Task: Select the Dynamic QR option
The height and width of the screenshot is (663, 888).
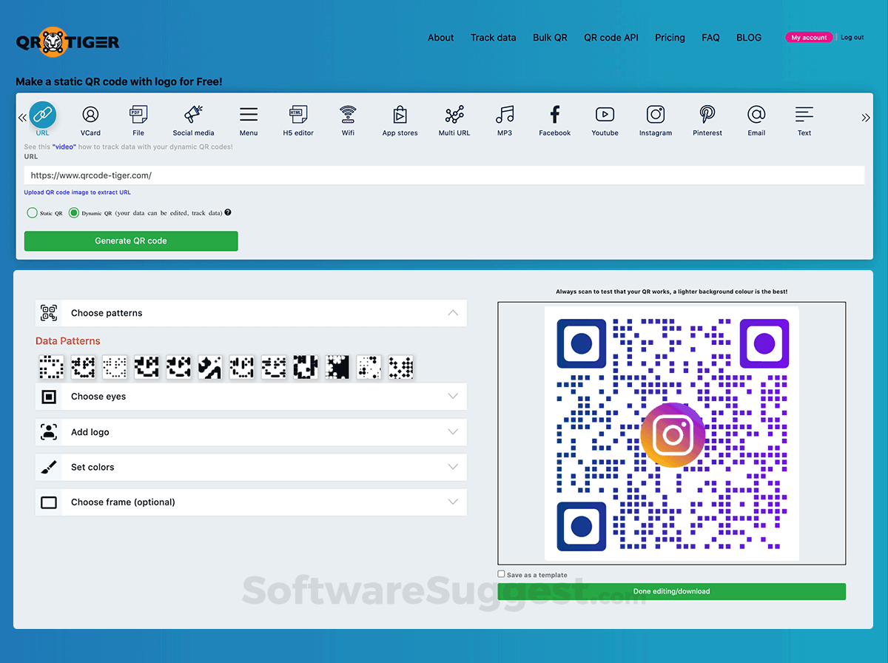Action: point(73,212)
